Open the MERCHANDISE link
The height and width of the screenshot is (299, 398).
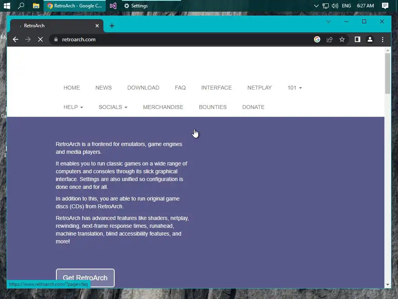[x=163, y=107]
